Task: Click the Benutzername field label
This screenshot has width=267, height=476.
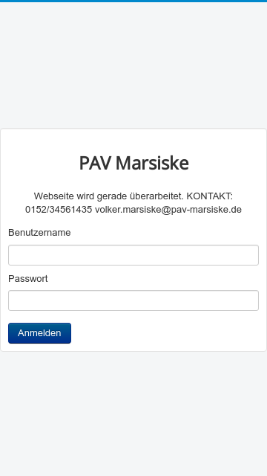Action: pos(39,233)
